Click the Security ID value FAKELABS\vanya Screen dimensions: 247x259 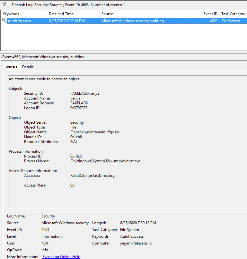85,93
